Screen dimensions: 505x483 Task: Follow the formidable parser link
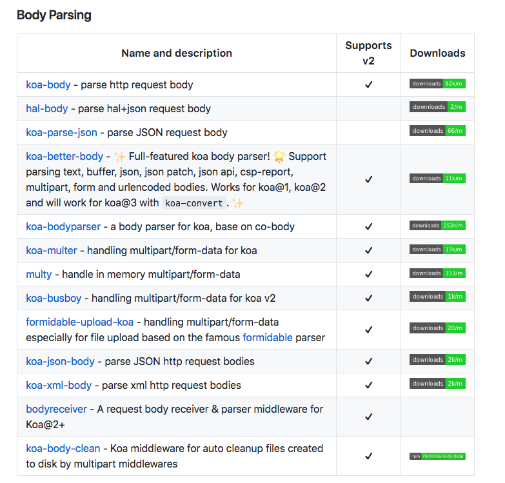[268, 337]
